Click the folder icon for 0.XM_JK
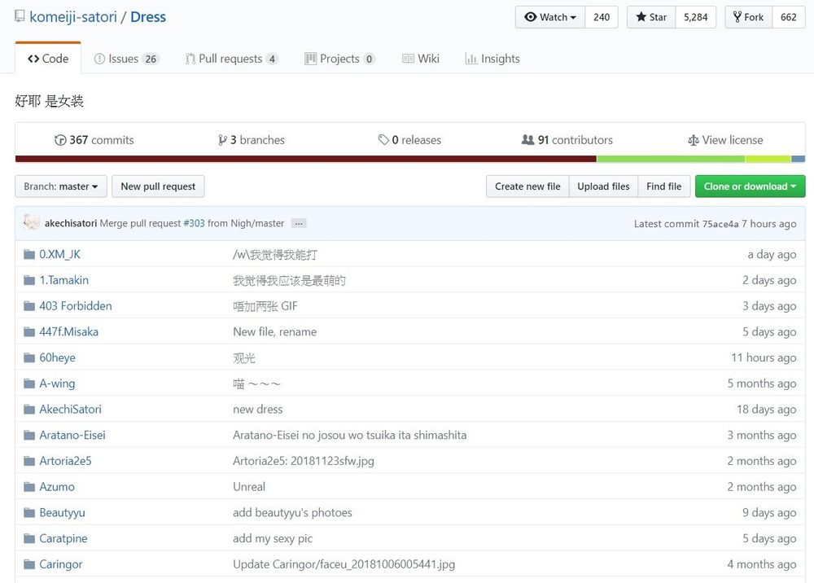This screenshot has width=814, height=583. 29,255
